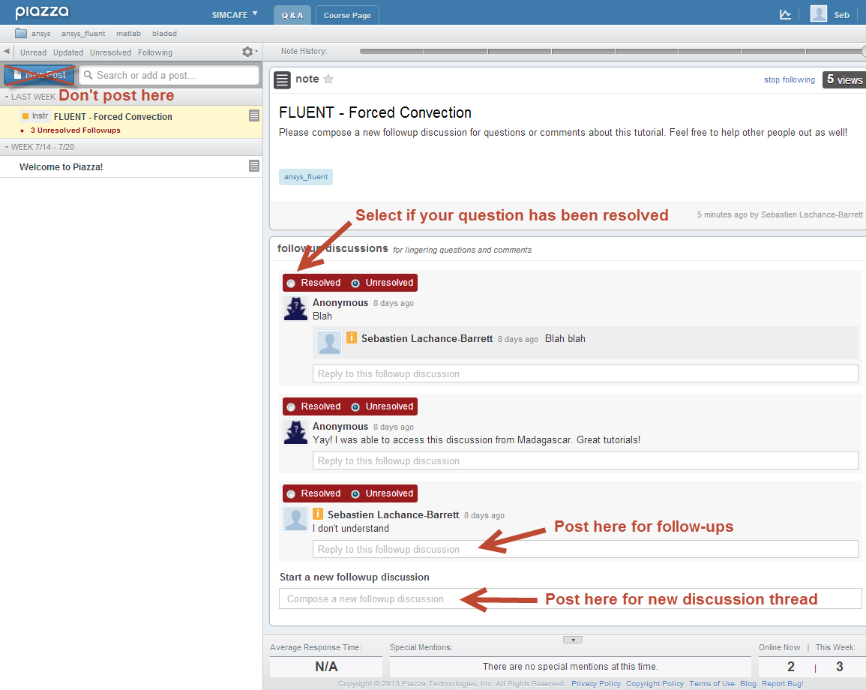Mark the Blah discussion as Resolved

(291, 283)
